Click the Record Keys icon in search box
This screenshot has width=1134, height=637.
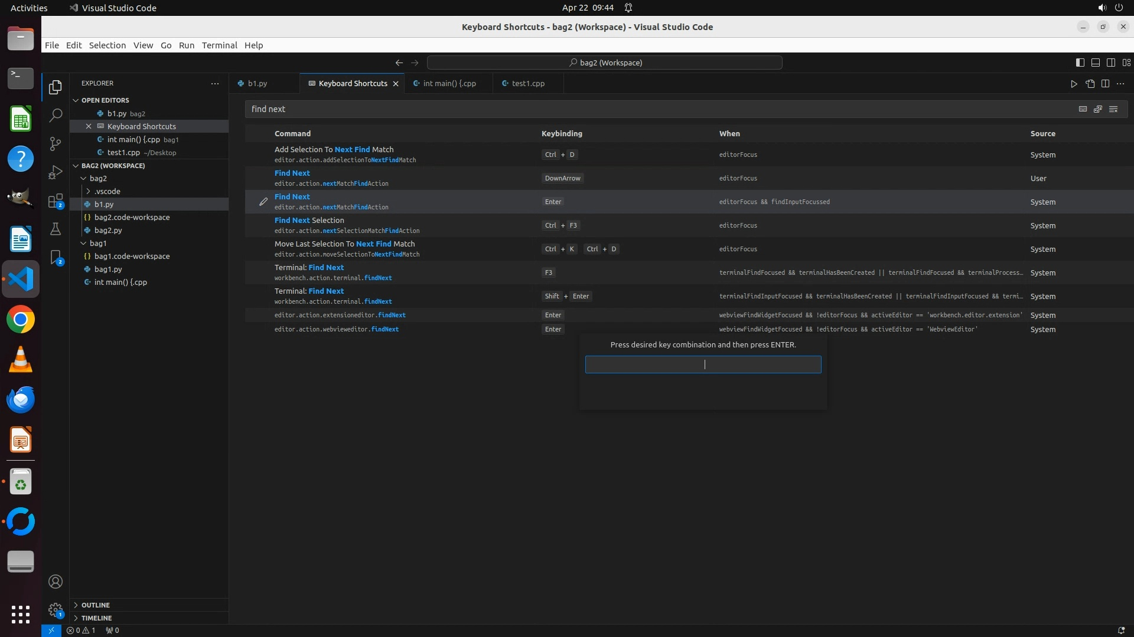pyautogui.click(x=1083, y=109)
